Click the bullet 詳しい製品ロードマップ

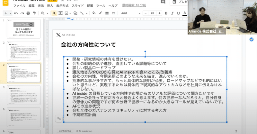coord(94,68)
